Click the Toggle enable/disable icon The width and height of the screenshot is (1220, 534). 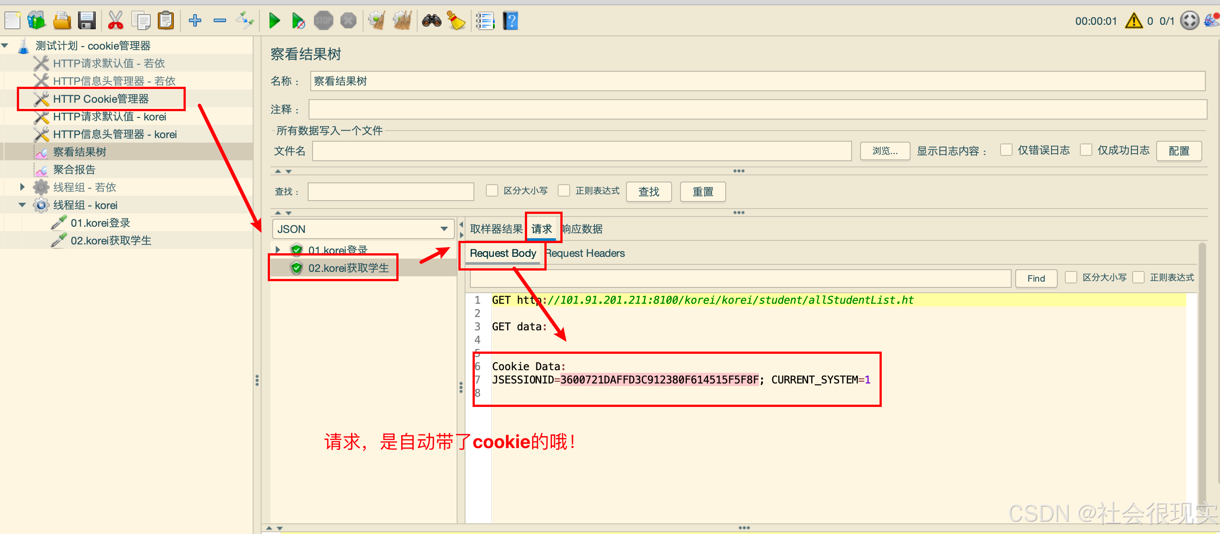[245, 21]
